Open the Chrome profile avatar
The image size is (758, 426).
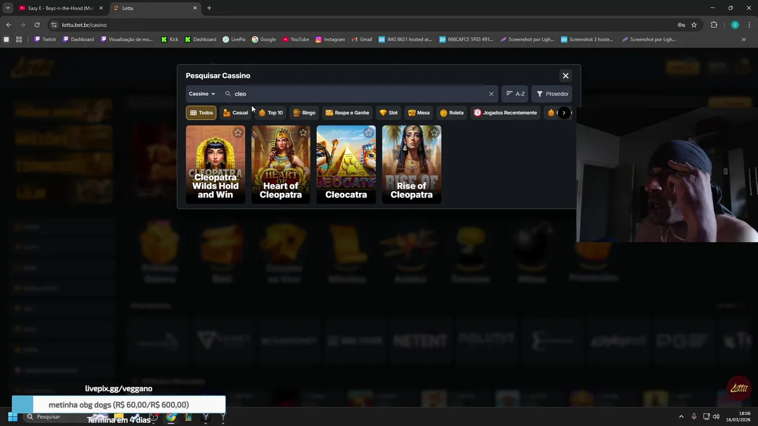click(x=735, y=25)
